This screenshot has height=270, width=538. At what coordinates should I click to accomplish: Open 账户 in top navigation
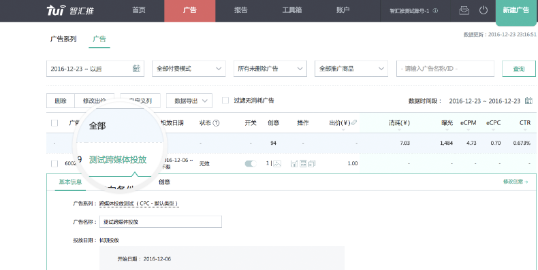(x=343, y=10)
